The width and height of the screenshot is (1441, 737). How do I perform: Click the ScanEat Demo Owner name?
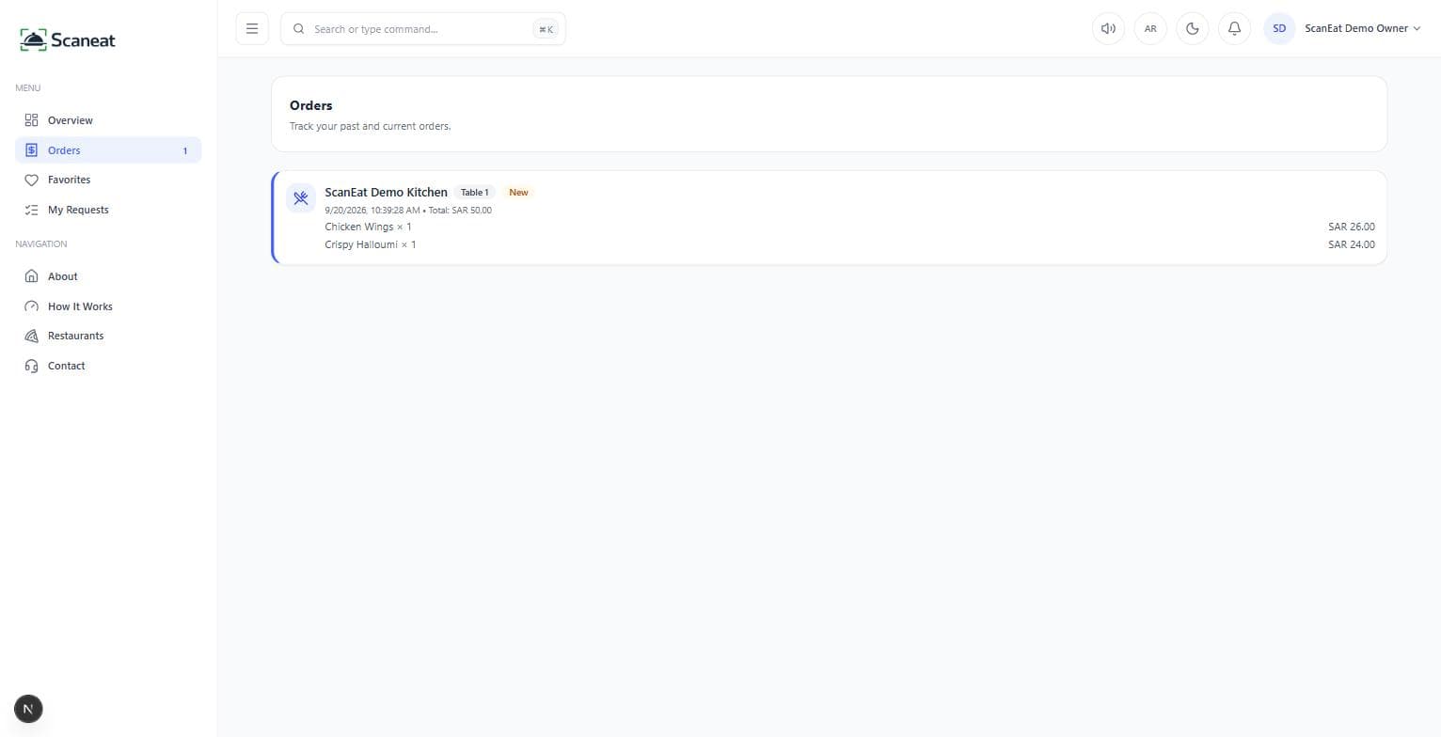1355,28
